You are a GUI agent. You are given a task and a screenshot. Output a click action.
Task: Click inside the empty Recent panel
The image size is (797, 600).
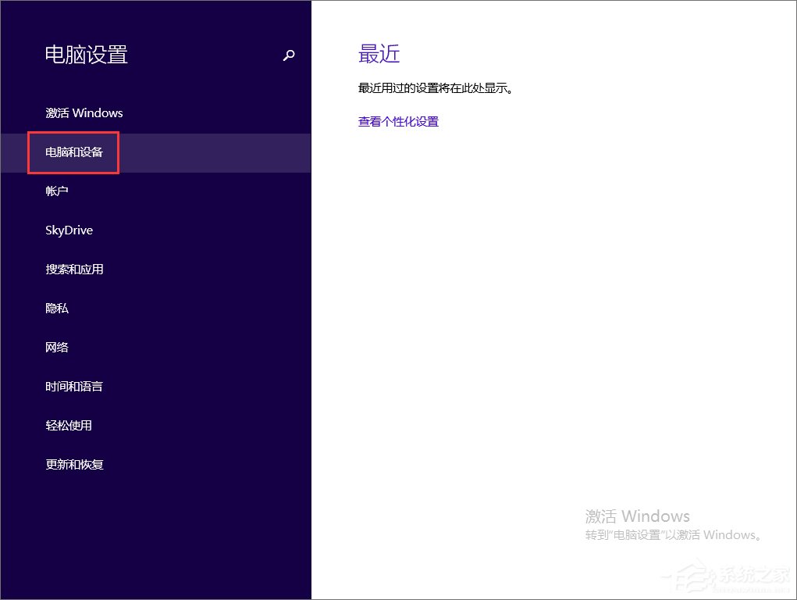click(x=546, y=312)
